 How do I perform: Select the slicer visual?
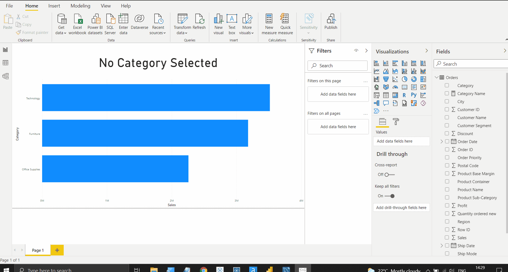(376, 95)
